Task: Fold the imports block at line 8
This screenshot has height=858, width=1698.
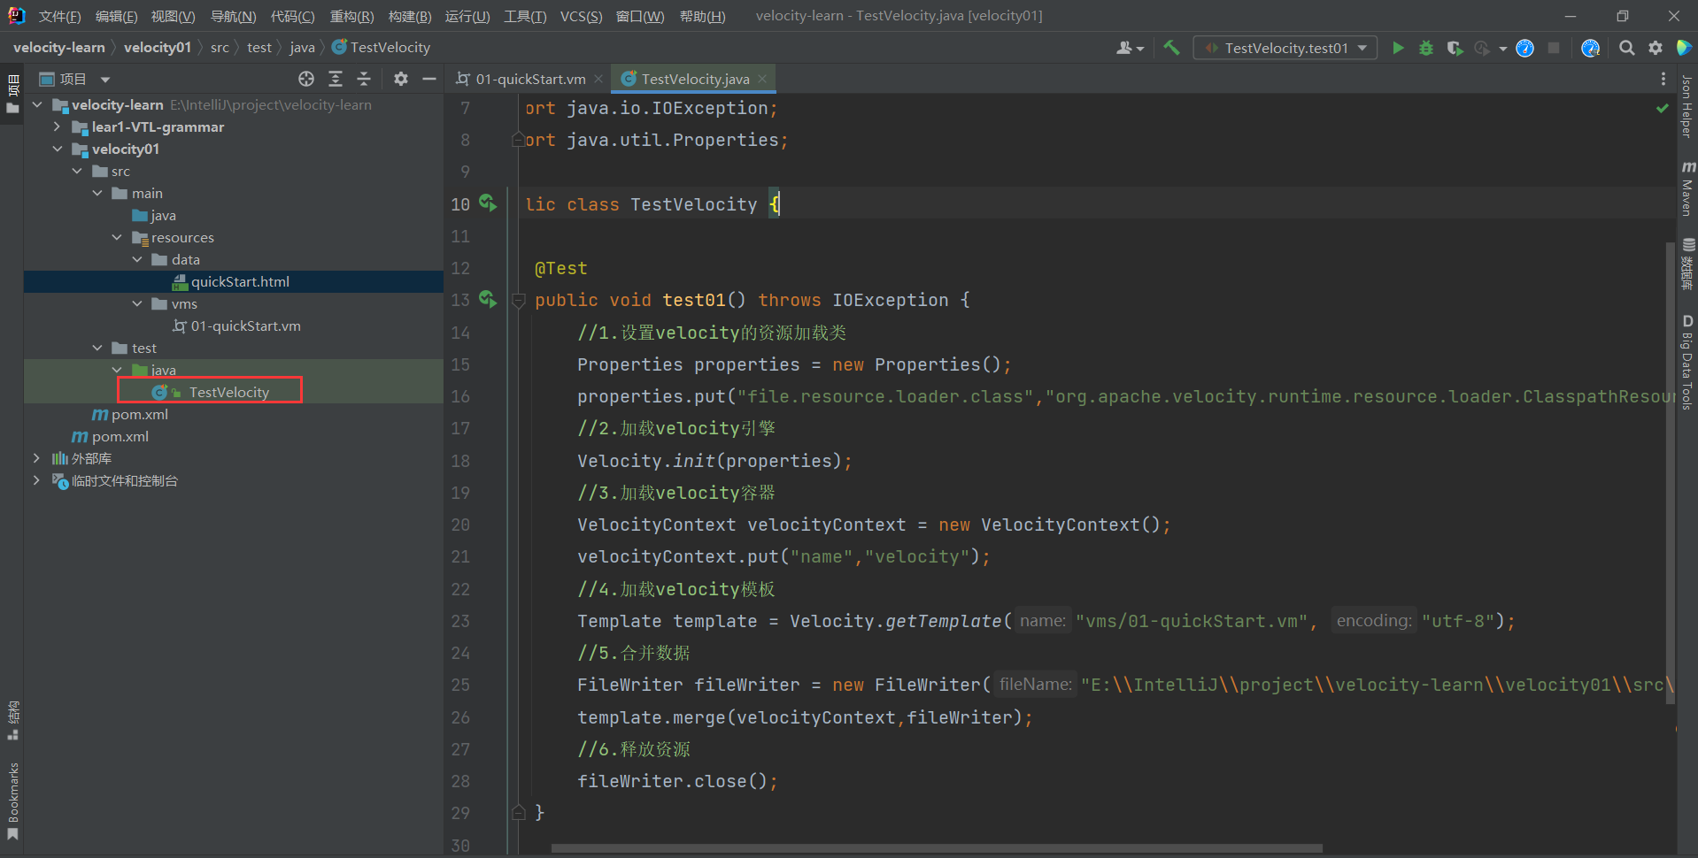Action: [520, 140]
